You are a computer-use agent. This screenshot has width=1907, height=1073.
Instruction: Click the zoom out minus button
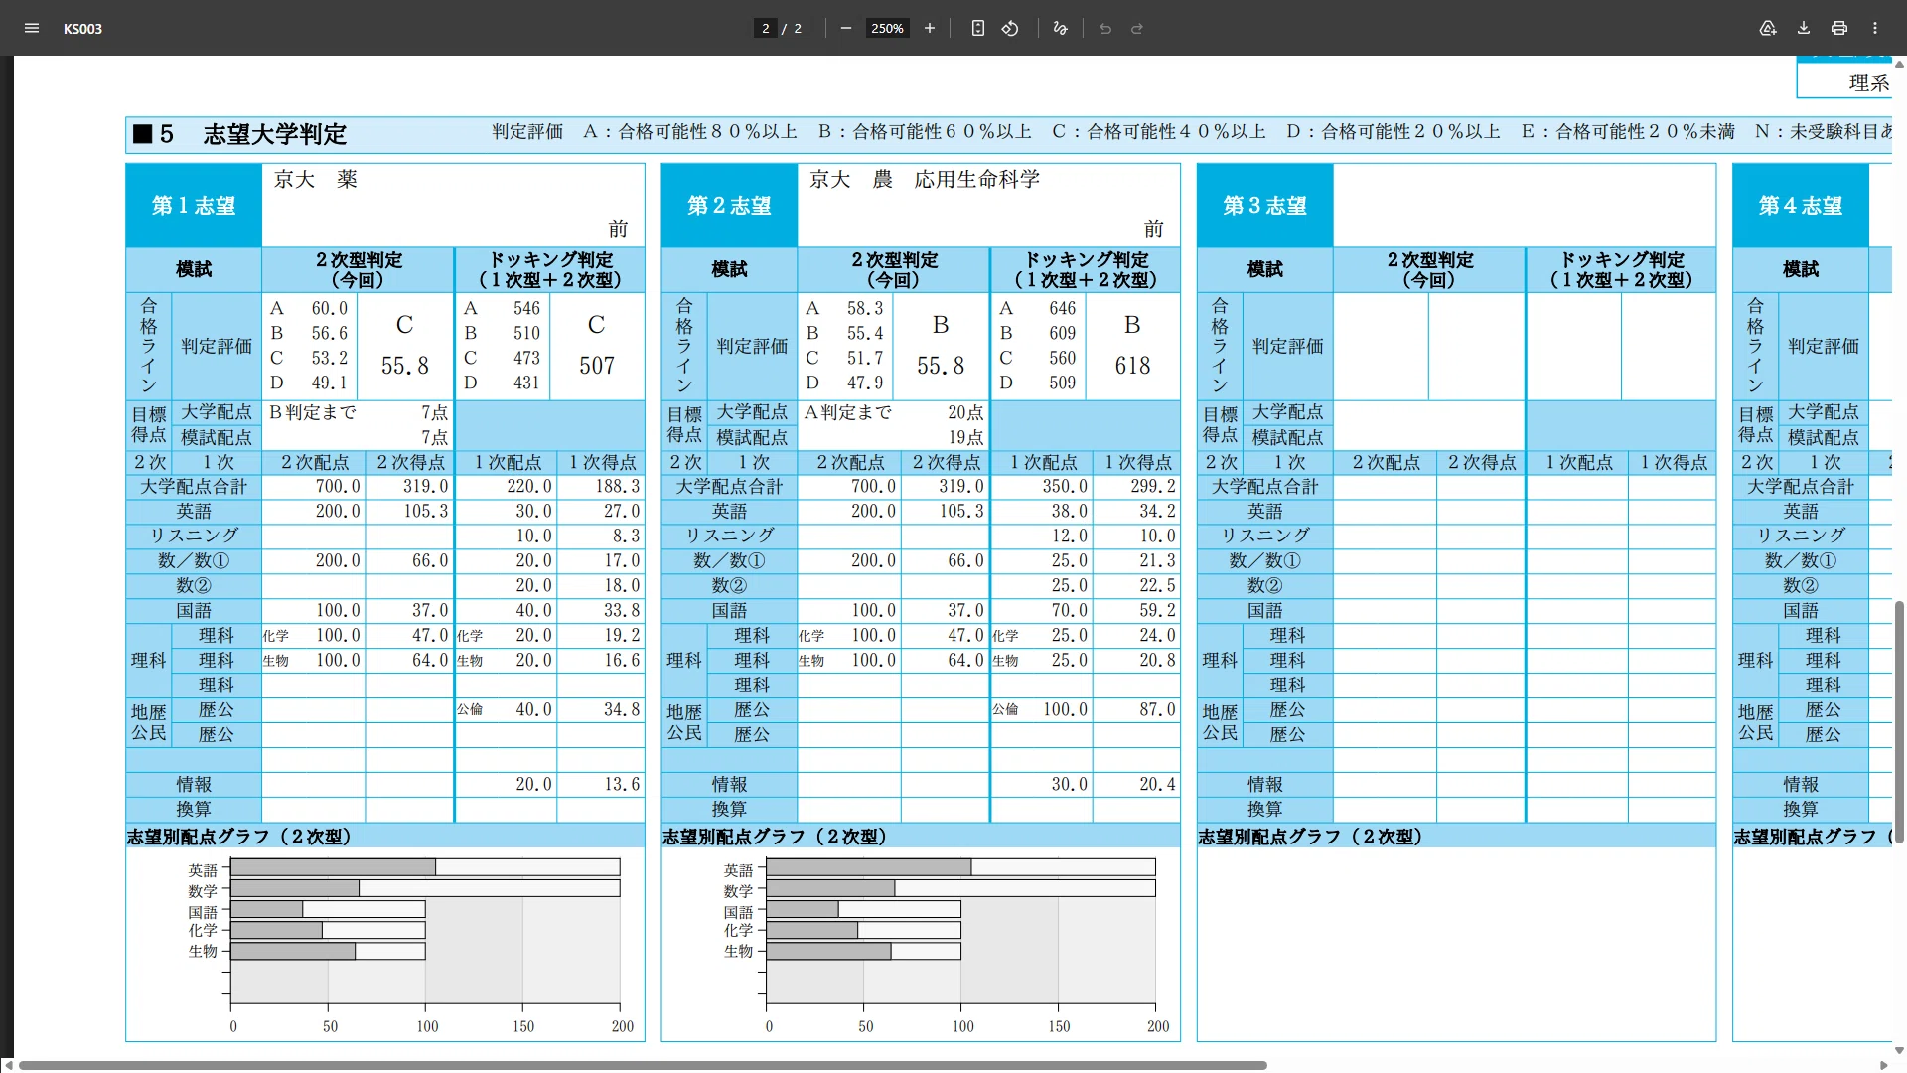coord(846,28)
